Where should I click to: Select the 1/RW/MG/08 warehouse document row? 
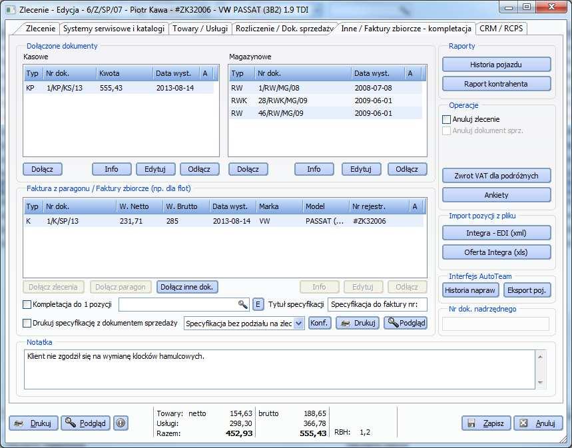point(326,88)
